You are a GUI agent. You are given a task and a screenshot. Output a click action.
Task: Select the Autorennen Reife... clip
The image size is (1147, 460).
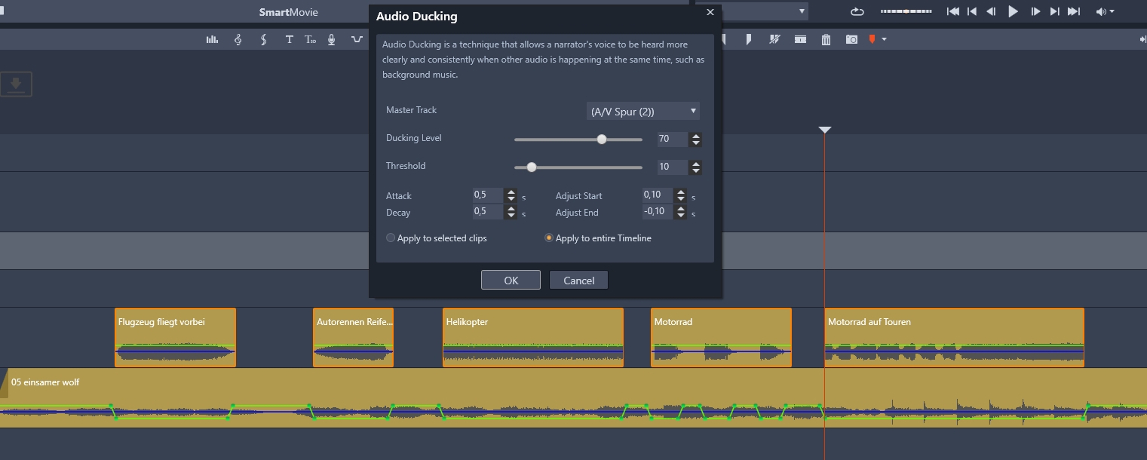click(x=353, y=337)
